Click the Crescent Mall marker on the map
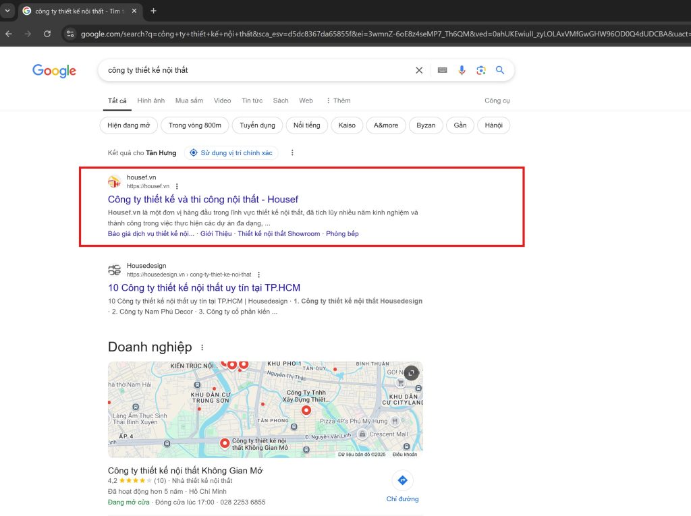The height and width of the screenshot is (516, 691). pos(362,434)
